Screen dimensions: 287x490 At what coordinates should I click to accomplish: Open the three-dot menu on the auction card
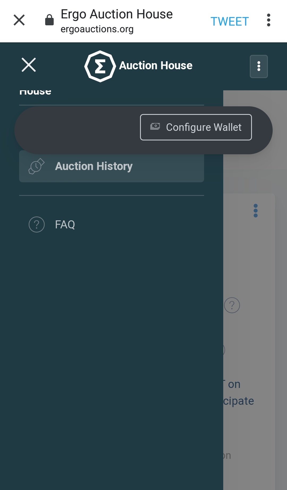tap(256, 211)
